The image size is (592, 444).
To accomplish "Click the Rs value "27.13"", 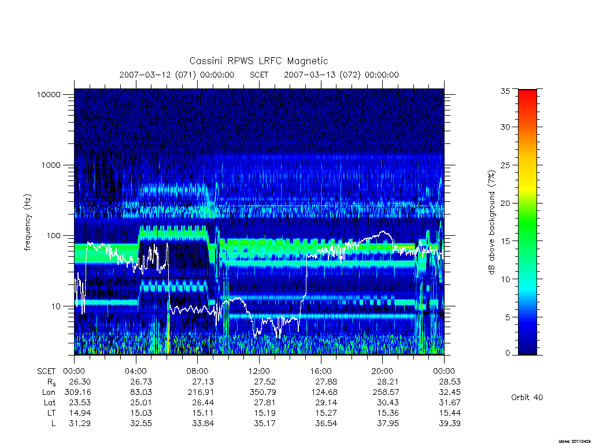I will point(203,382).
